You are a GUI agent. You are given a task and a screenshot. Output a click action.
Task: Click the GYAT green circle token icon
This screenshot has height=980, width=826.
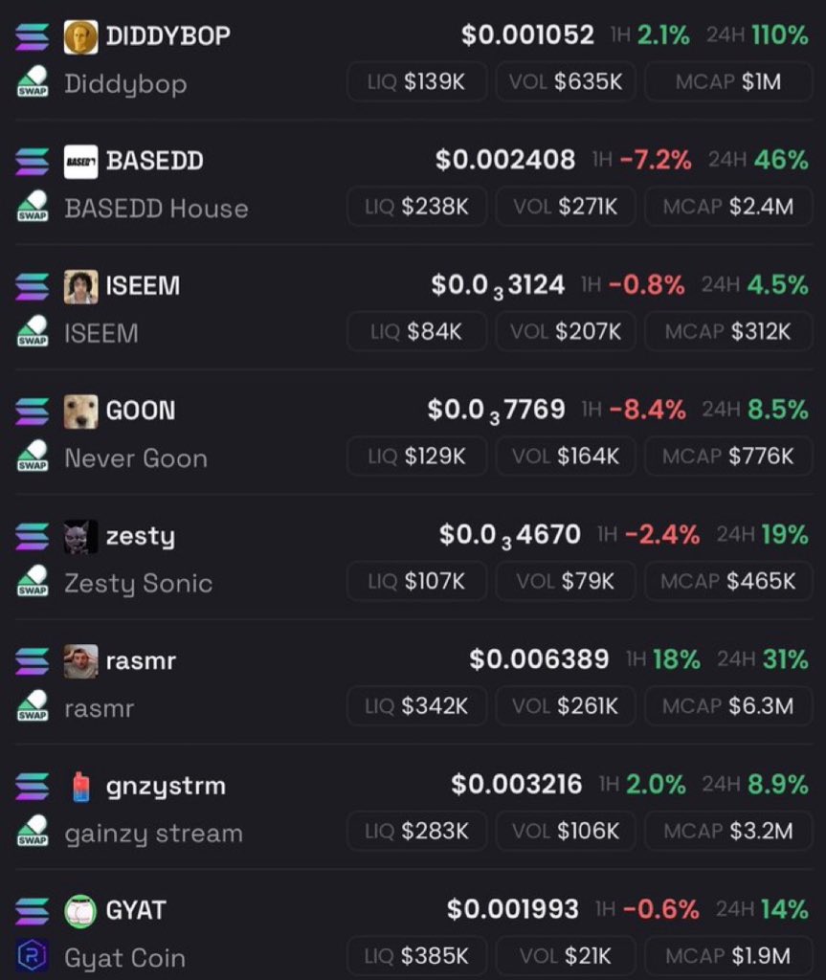[80, 911]
